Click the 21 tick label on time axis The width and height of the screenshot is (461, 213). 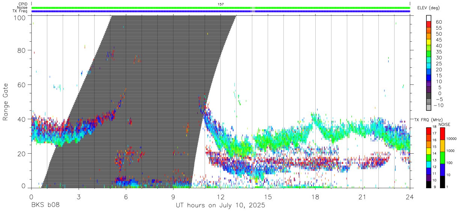pyautogui.click(x=363, y=197)
